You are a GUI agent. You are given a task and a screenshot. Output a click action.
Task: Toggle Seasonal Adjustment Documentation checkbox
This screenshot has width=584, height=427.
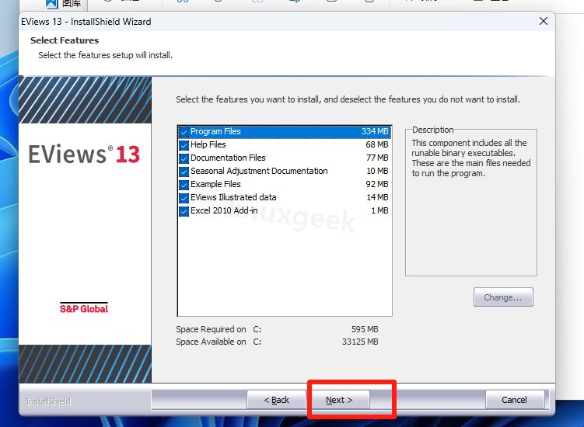(x=184, y=172)
